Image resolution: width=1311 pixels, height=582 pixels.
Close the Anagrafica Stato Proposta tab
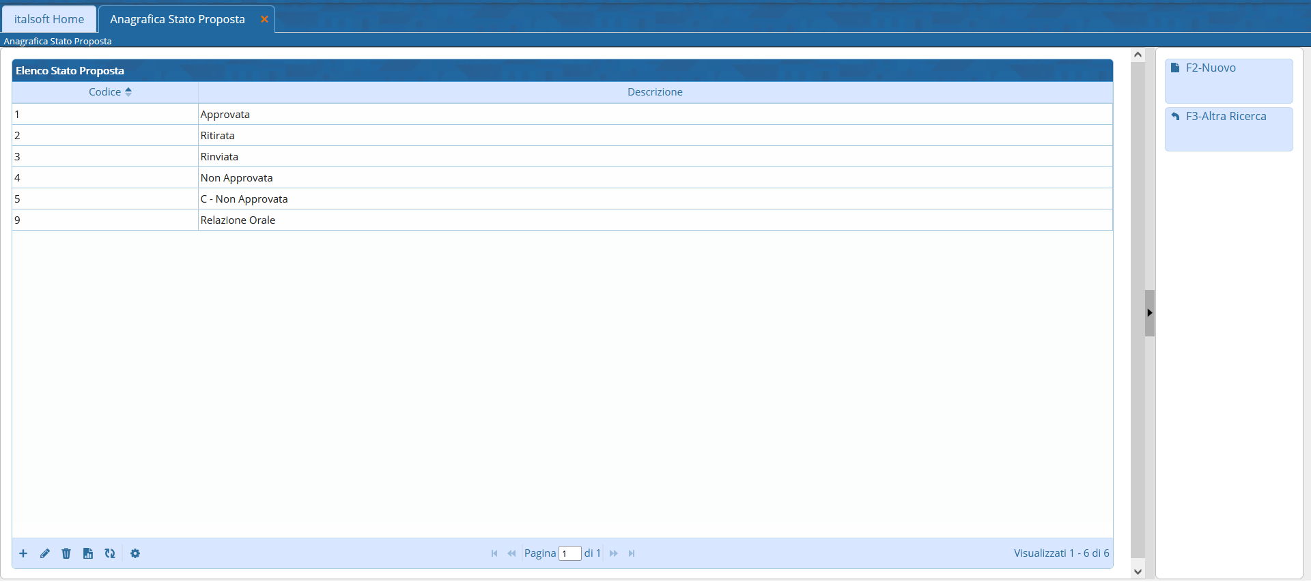[x=264, y=19]
